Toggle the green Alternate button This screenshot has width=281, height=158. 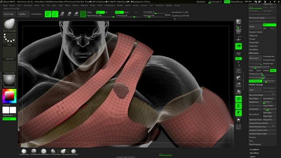click(x=9, y=119)
